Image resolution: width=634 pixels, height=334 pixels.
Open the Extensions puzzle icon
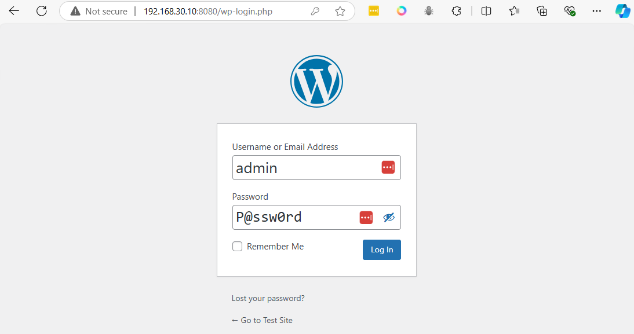tap(457, 11)
